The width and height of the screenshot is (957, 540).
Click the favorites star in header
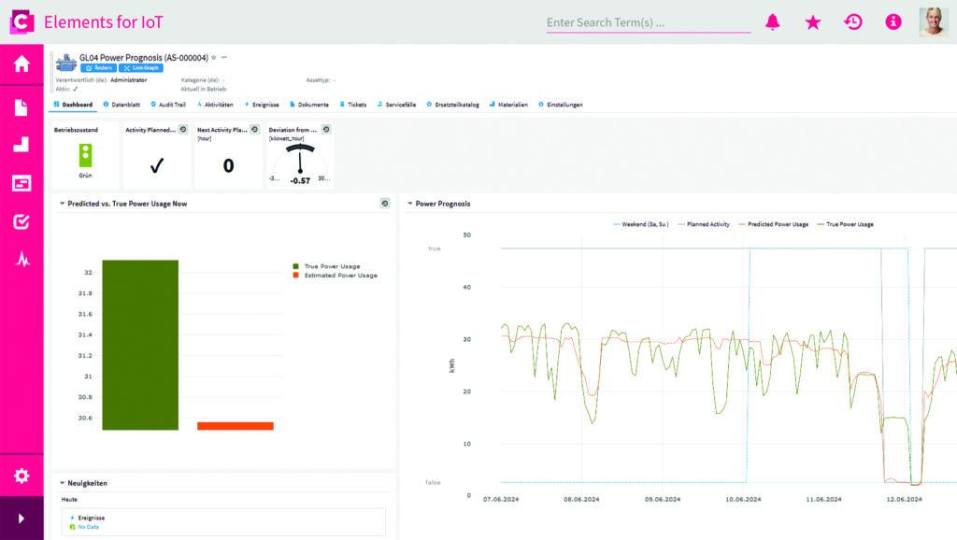point(813,22)
